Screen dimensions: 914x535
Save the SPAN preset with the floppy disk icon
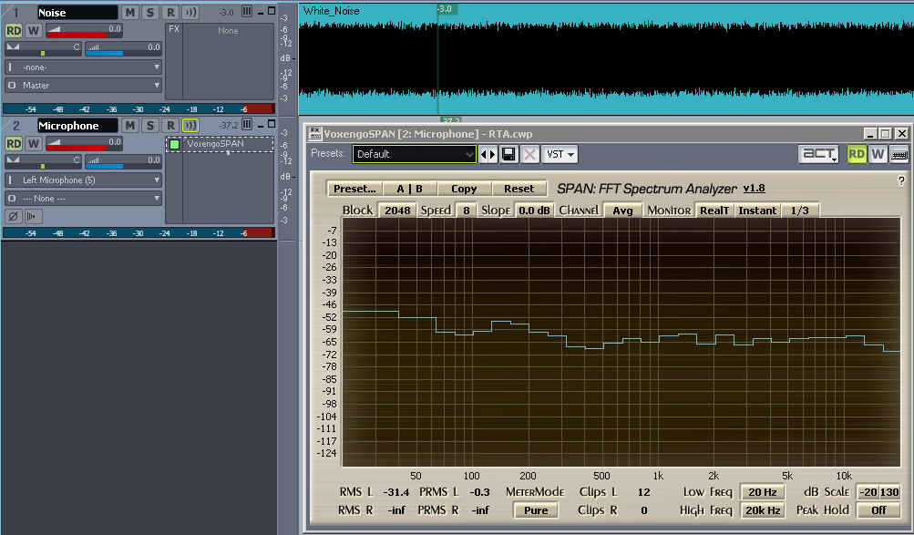(x=509, y=154)
